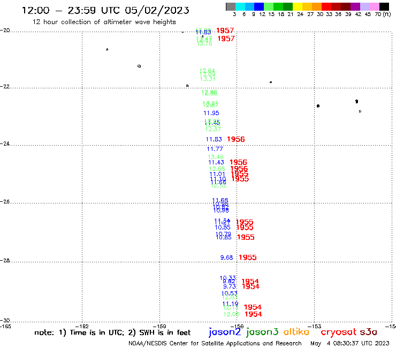Click the longitude axis label -162
This screenshot has height=348, width=396.
coord(82,326)
